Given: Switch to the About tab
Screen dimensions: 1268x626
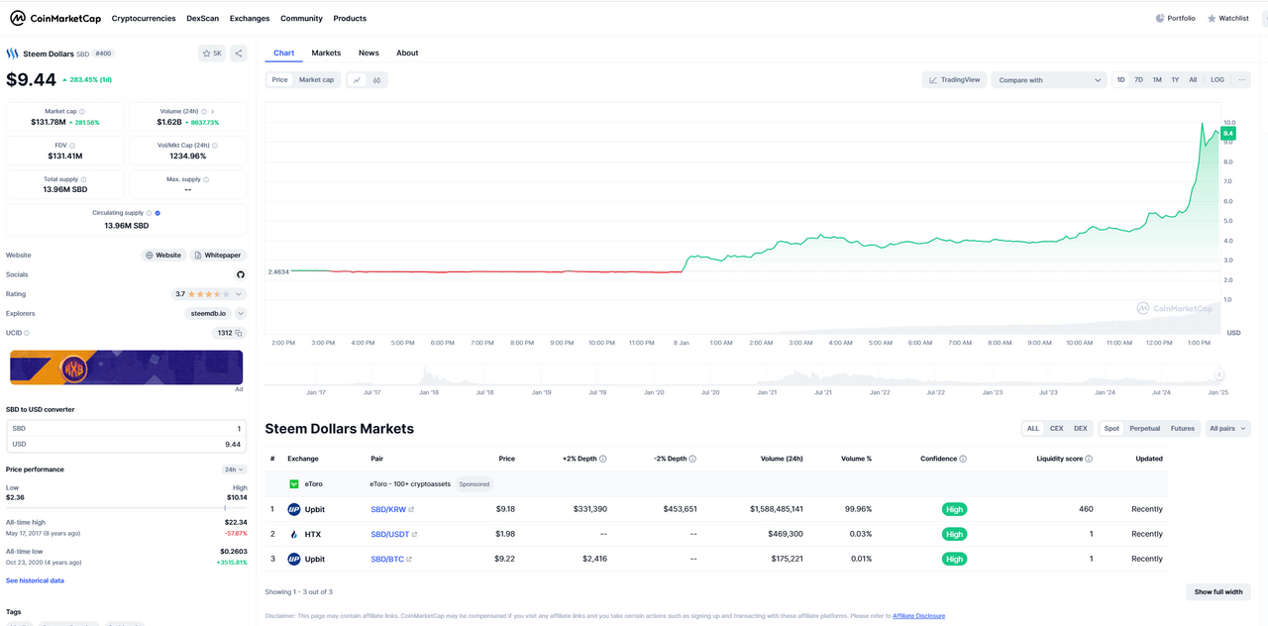Looking at the screenshot, I should 407,53.
